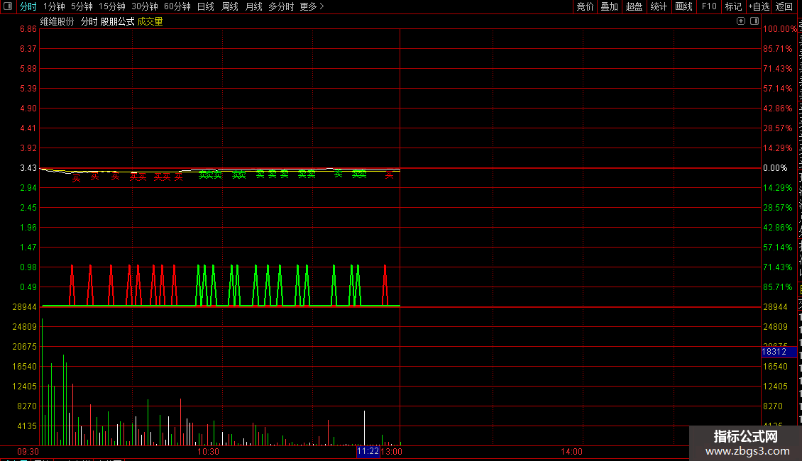The image size is (802, 461).
Task: Toggle the right panel icon above the chart
Action: point(754,21)
